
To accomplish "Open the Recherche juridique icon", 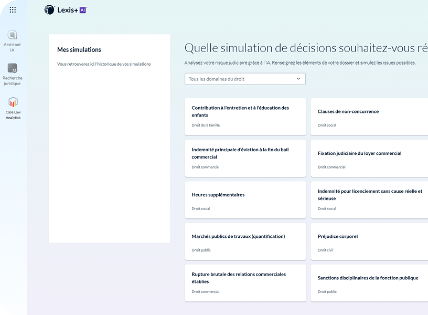I will tap(13, 68).
